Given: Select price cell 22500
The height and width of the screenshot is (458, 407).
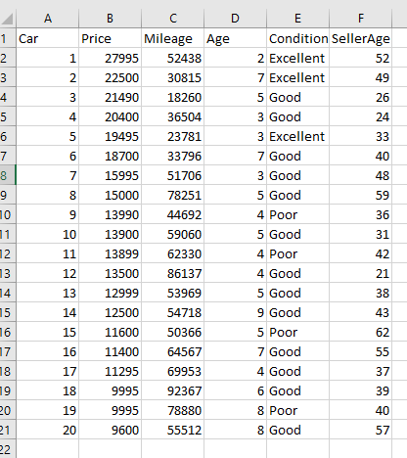Looking at the screenshot, I should (x=111, y=77).
